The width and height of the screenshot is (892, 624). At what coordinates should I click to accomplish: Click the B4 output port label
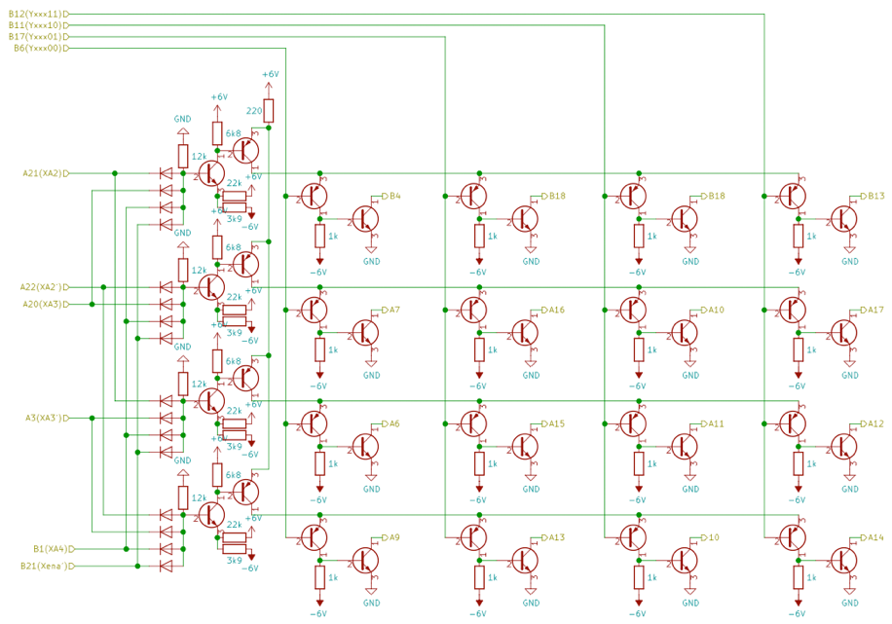tap(391, 196)
